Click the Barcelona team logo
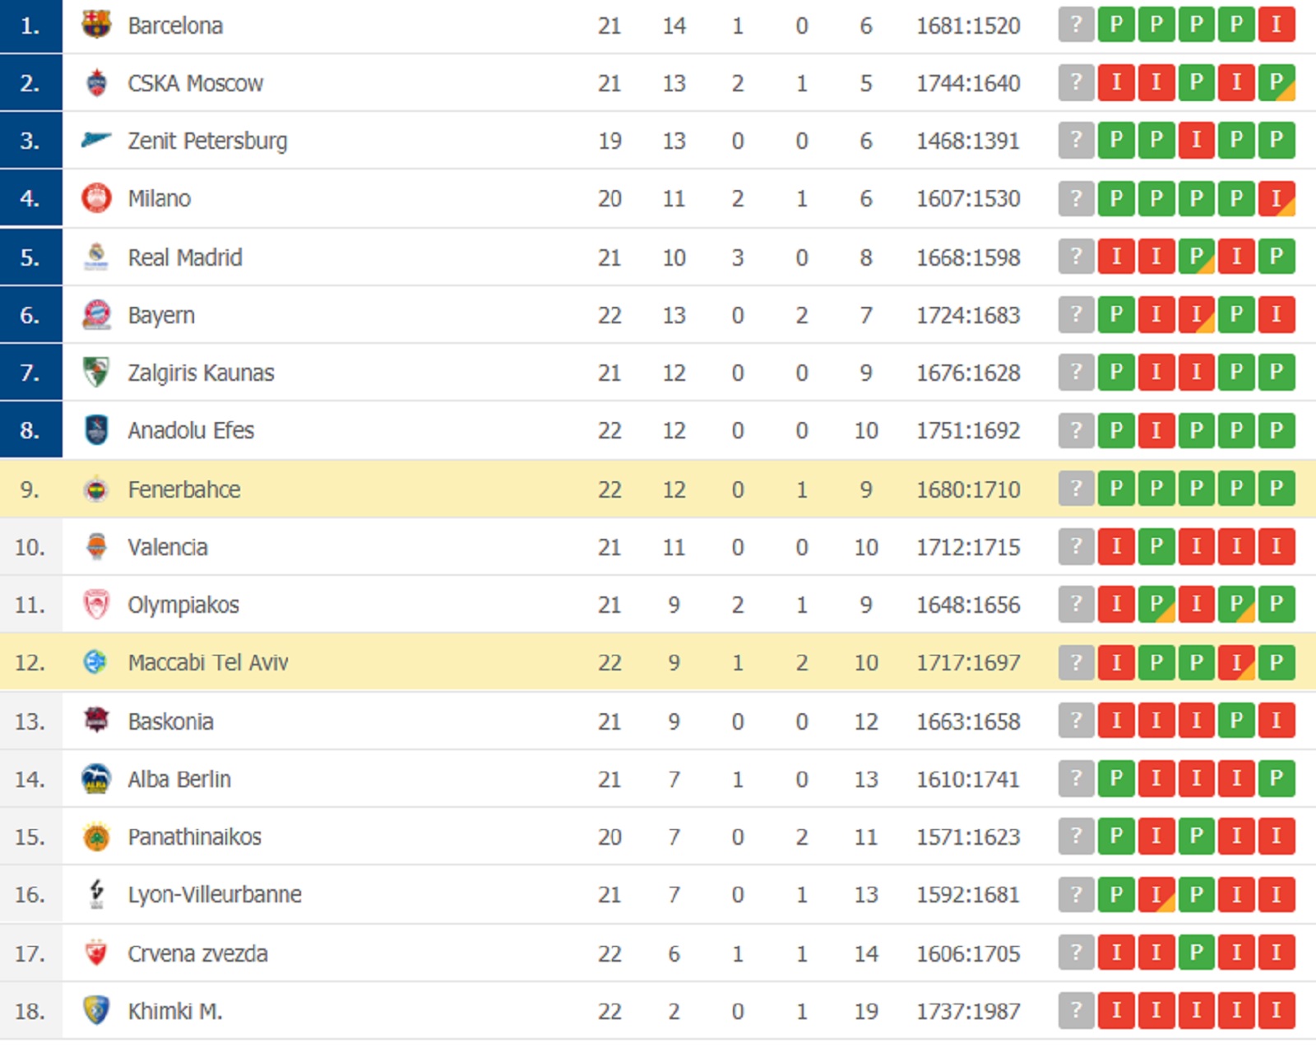This screenshot has height=1048, width=1316. point(96,25)
